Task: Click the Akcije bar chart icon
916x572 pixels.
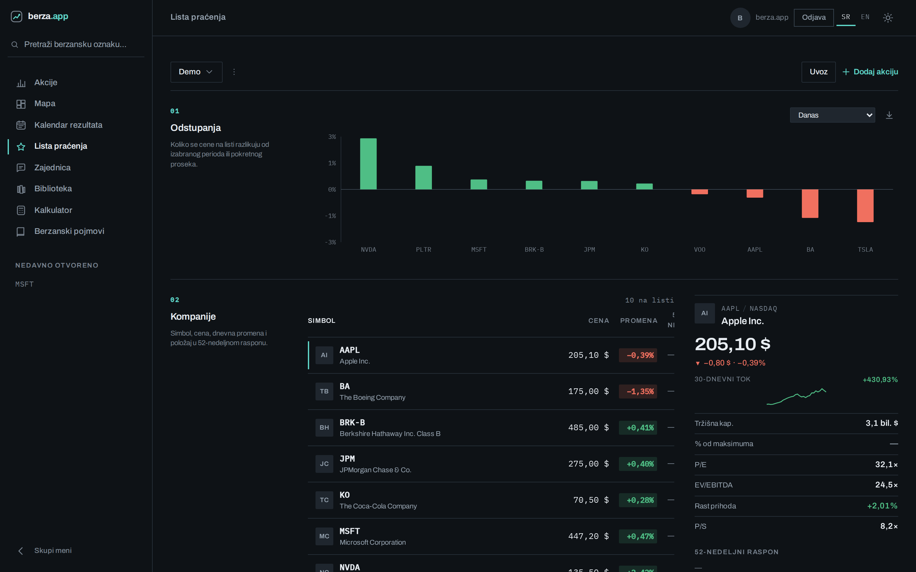Action: point(21,83)
